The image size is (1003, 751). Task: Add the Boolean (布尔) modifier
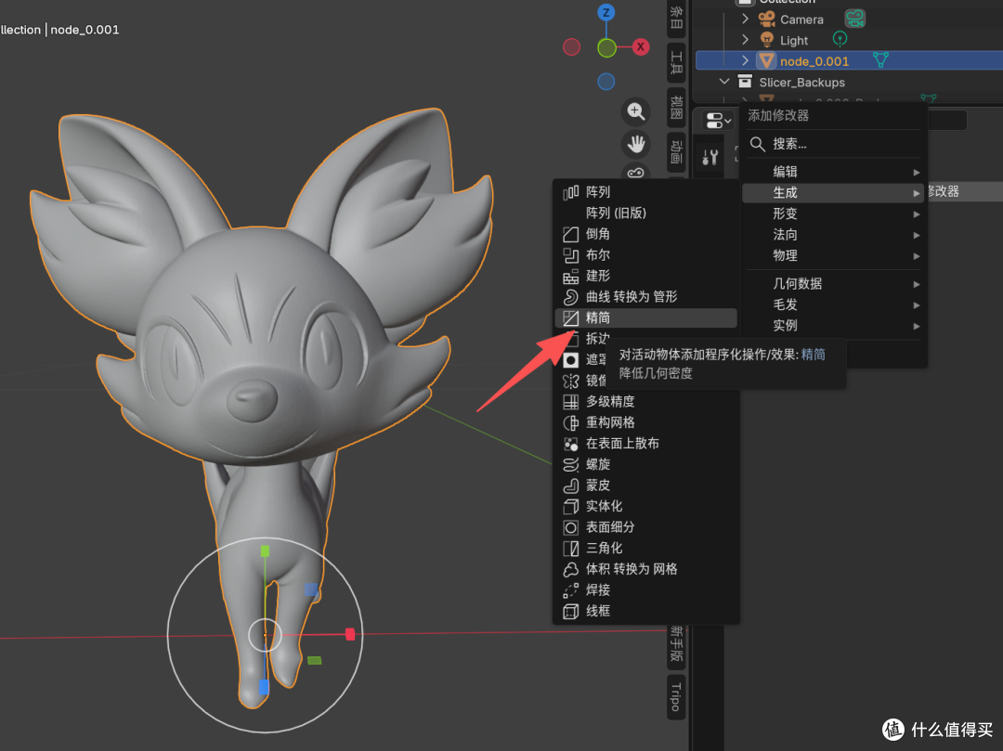coord(646,255)
